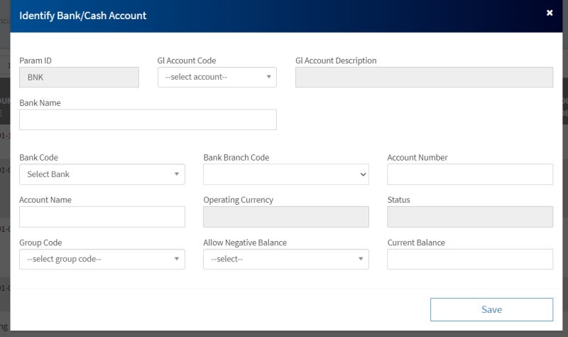Viewport: 568px width, 337px height.
Task: Click into the Account Number field
Action: tap(469, 174)
